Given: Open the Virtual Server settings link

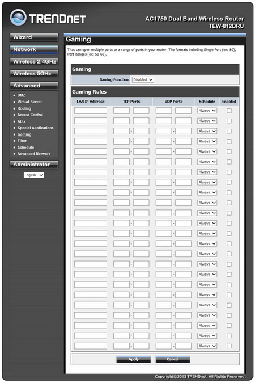Looking at the screenshot, I should tap(29, 102).
